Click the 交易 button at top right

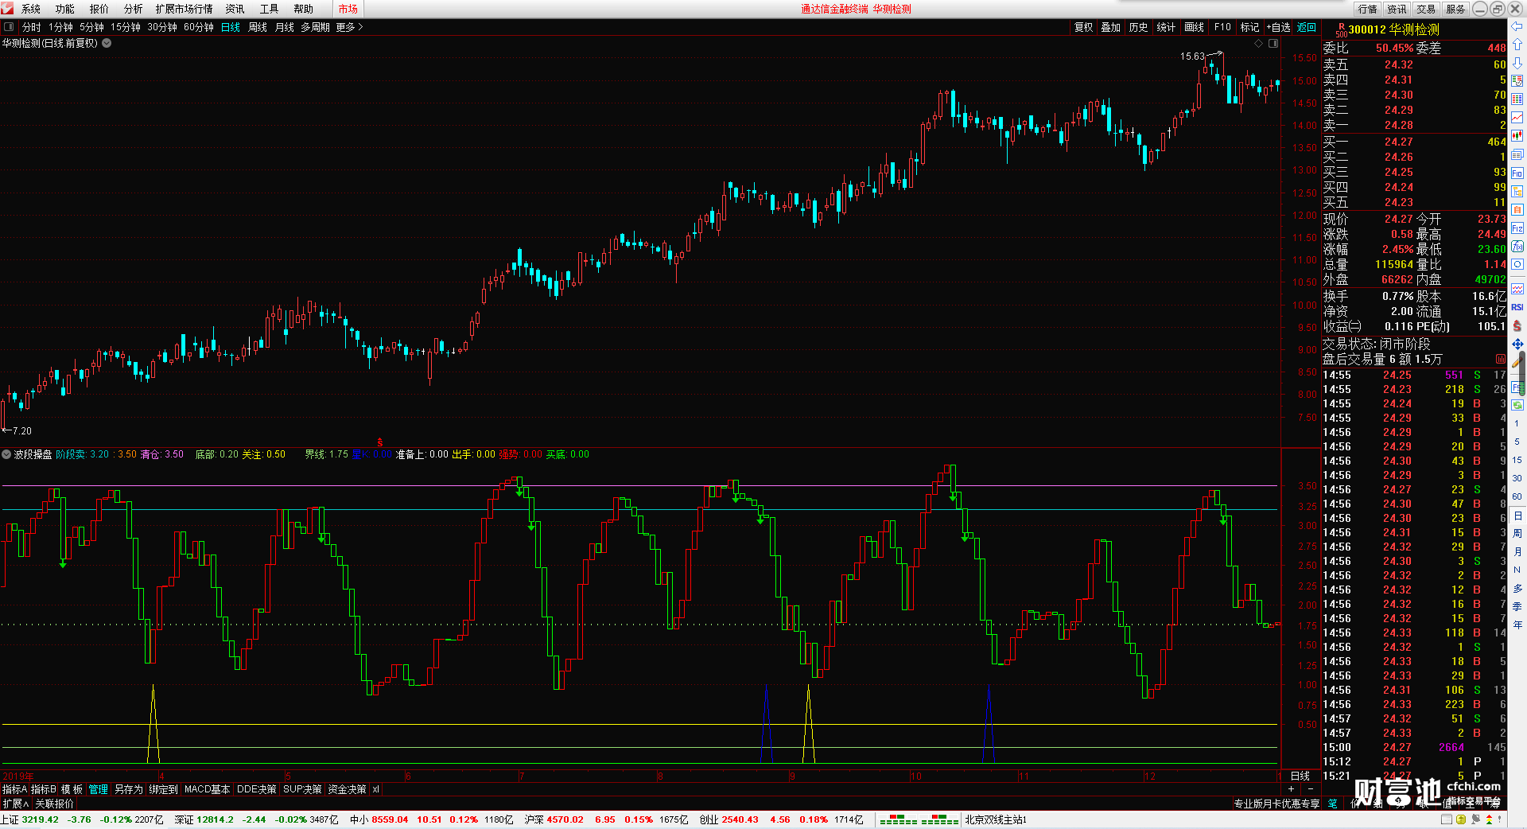tap(1426, 9)
